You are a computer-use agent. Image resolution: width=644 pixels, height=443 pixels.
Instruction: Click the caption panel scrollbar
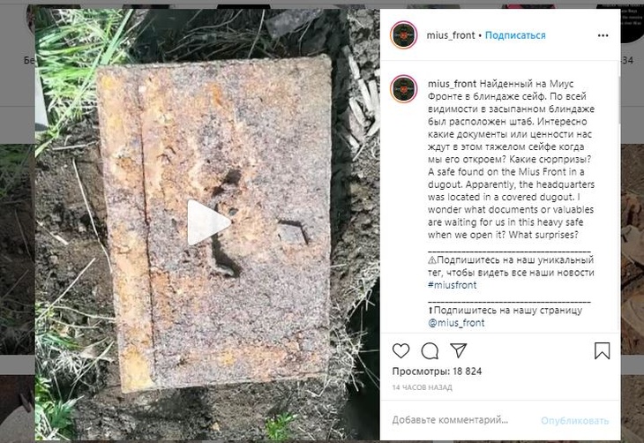618,94
